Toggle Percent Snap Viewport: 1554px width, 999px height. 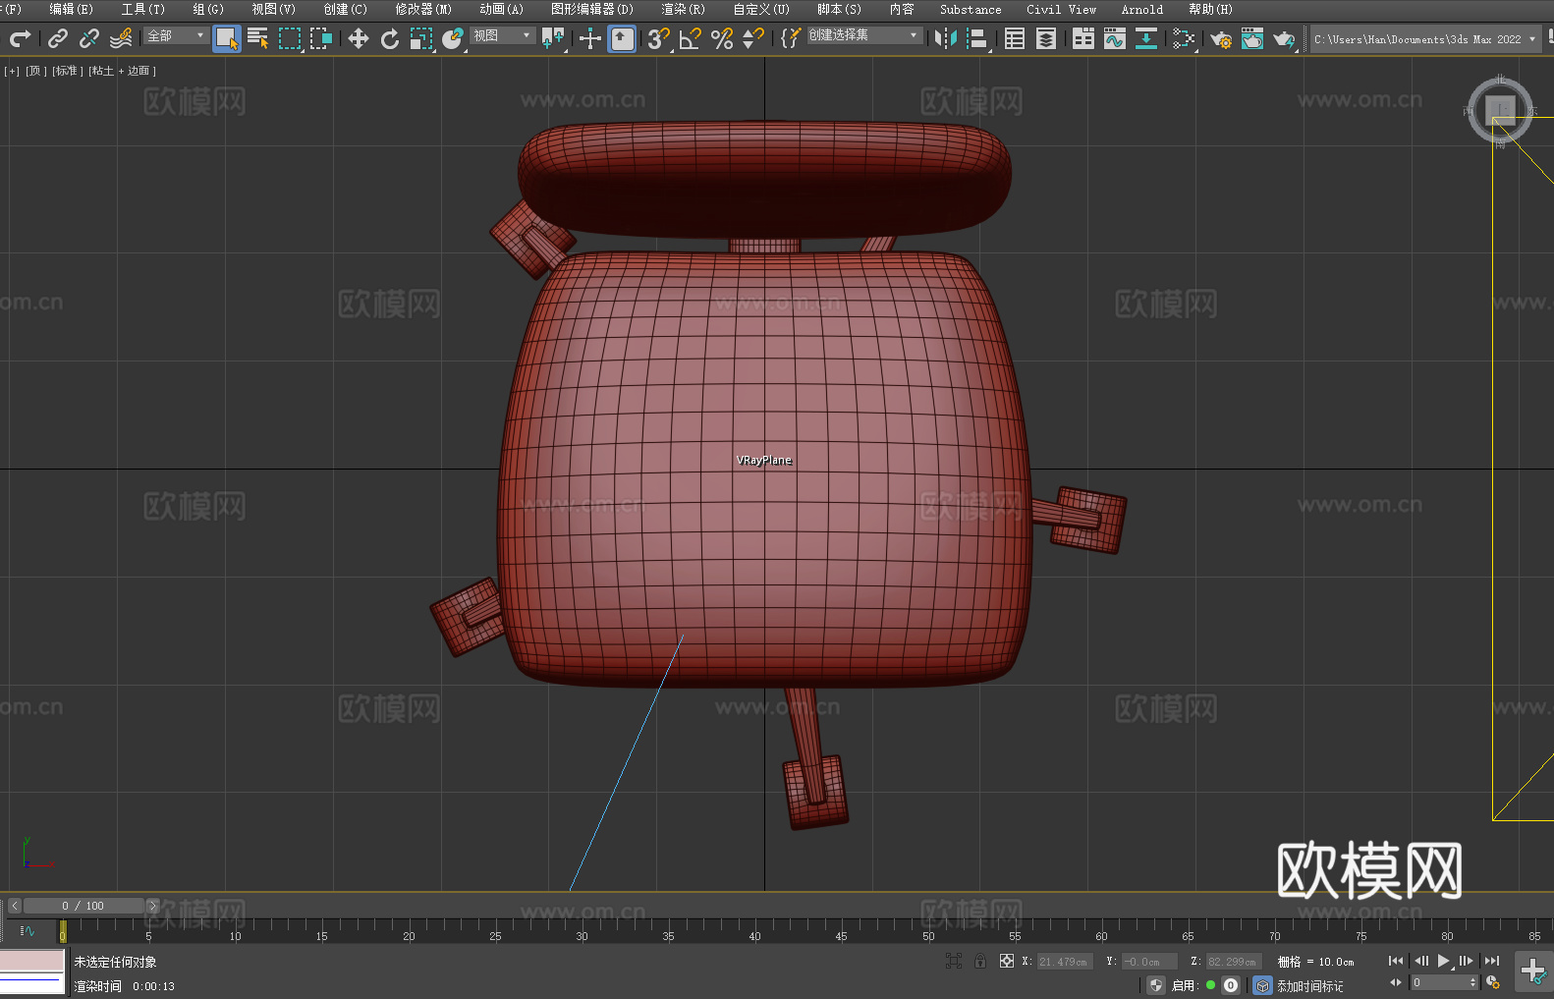click(x=722, y=38)
